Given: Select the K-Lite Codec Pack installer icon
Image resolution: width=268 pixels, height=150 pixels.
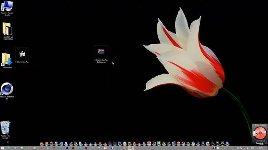Looking at the screenshot, I should point(22,55).
